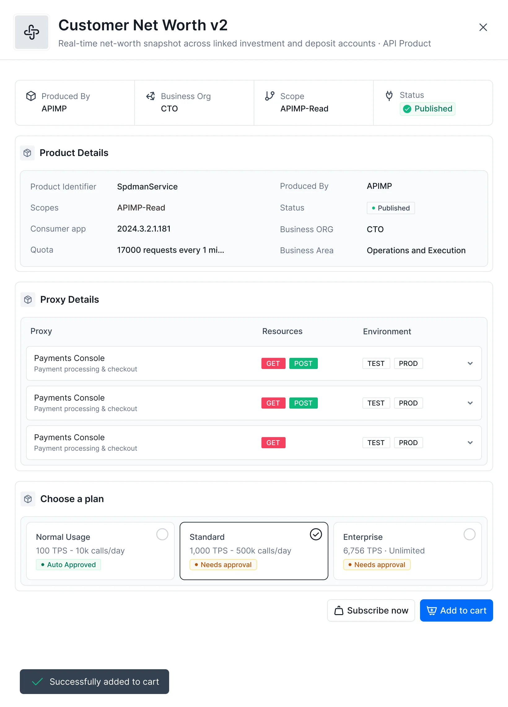Expand the third Payments Console row with GET only

coord(470,443)
